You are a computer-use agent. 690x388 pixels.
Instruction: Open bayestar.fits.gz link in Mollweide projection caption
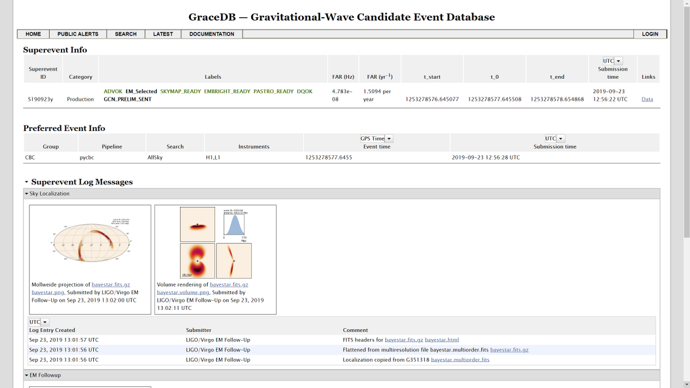tap(111, 285)
